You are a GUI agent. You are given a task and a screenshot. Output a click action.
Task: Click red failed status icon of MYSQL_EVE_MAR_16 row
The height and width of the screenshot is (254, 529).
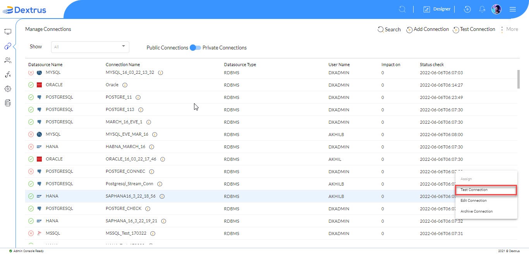tap(31, 134)
